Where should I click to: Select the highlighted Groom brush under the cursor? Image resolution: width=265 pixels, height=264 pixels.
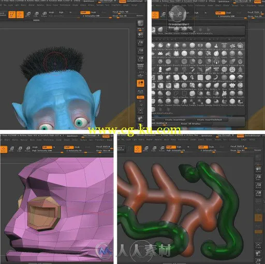[216, 62]
